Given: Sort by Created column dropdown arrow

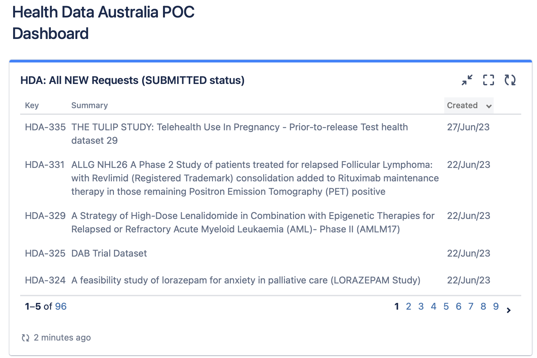Looking at the screenshot, I should [x=489, y=106].
